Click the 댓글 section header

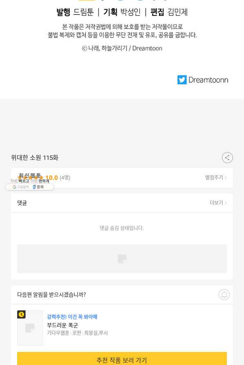pos(22,203)
